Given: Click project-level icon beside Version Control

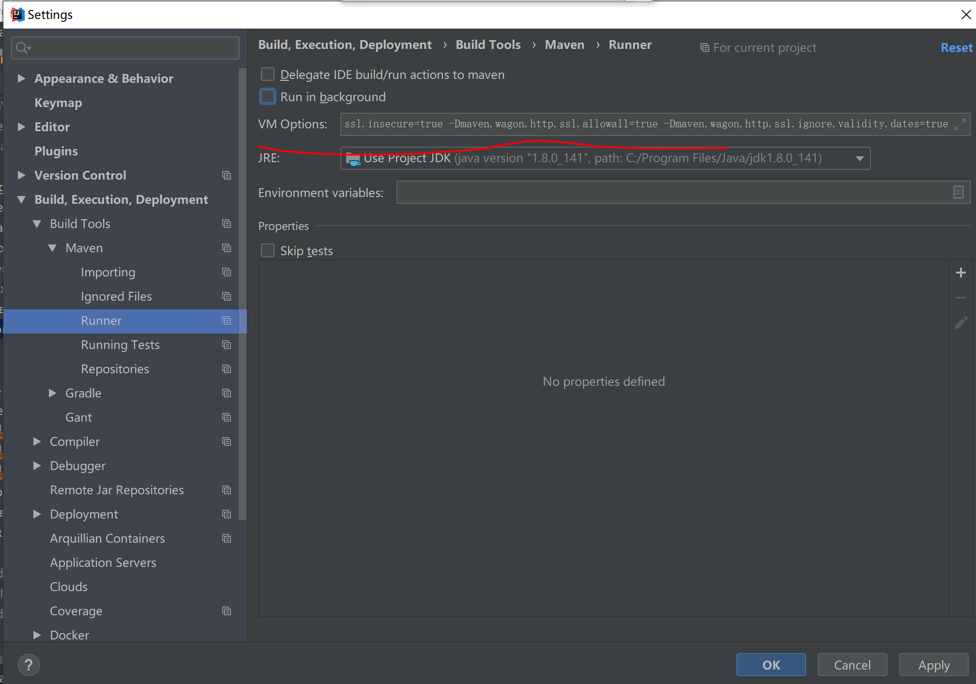Looking at the screenshot, I should 226,175.
